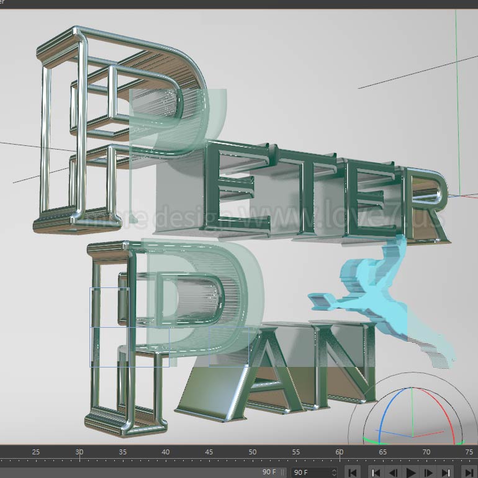
Task: Click the stepper arrows on the 90 F field
Action: (334, 472)
